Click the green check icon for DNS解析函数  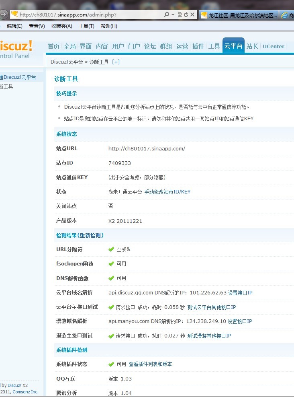(111, 278)
